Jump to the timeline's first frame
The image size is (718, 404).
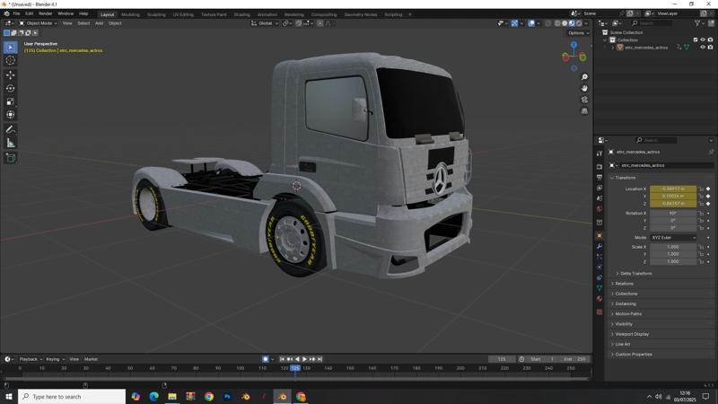[282, 359]
